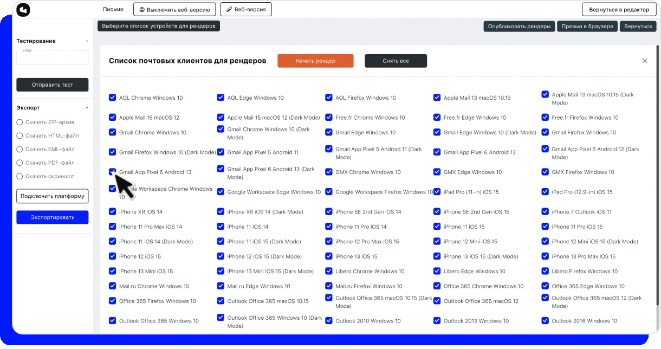Uncheck AOL Chrome Windows 10
The height and width of the screenshot is (349, 661).
pyautogui.click(x=112, y=98)
